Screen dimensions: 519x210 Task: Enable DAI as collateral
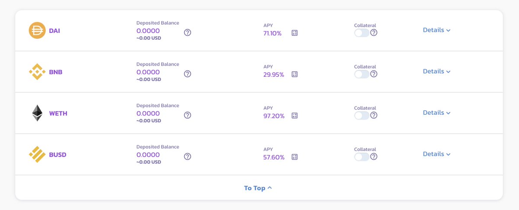point(362,33)
